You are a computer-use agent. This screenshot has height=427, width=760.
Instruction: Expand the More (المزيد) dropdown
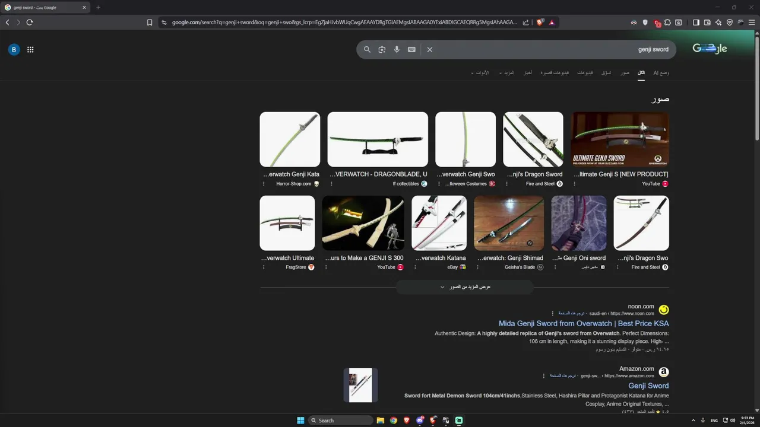(x=506, y=72)
